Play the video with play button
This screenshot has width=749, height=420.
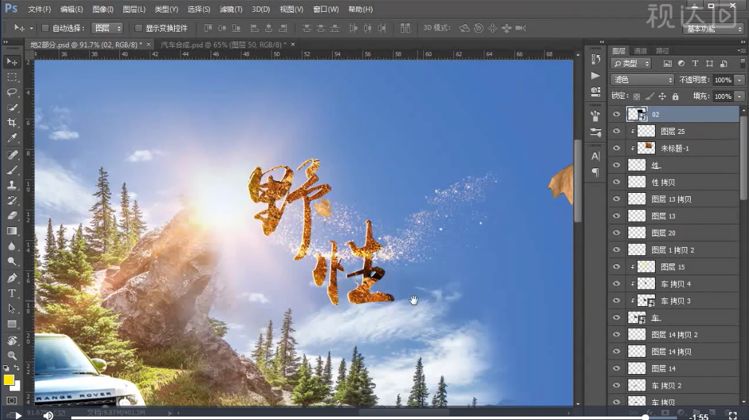(x=18, y=415)
